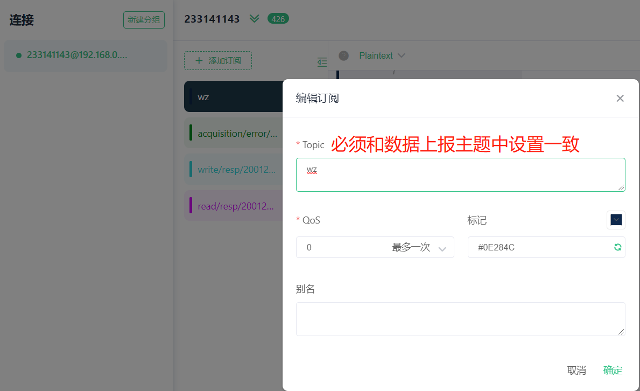Click the QoS dropdown arrow
Image resolution: width=640 pixels, height=391 pixels.
coord(442,248)
